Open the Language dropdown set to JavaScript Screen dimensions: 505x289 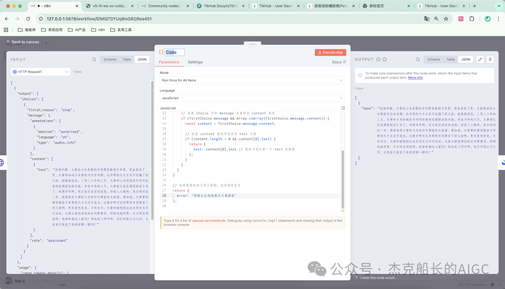tap(252, 98)
